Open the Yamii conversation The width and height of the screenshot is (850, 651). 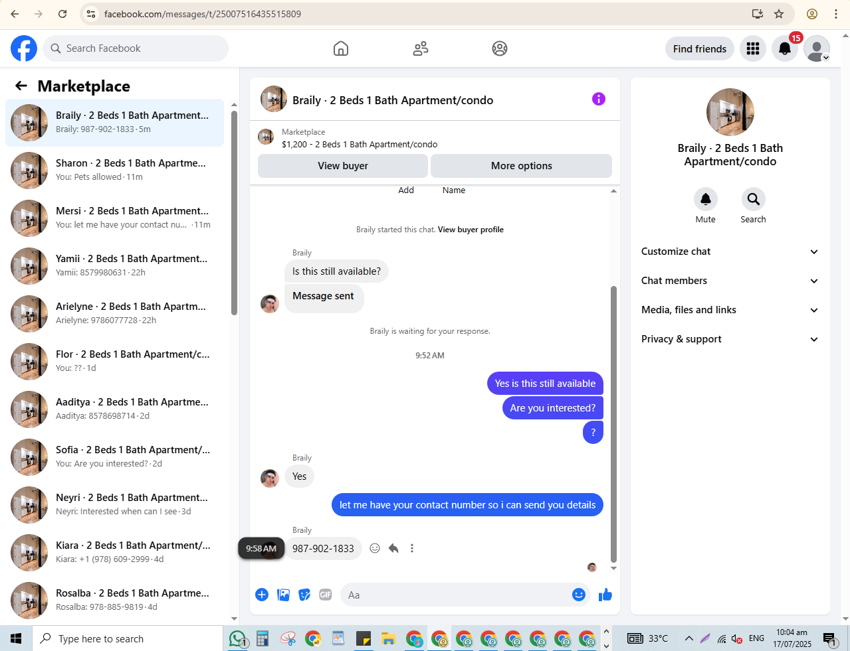(114, 265)
